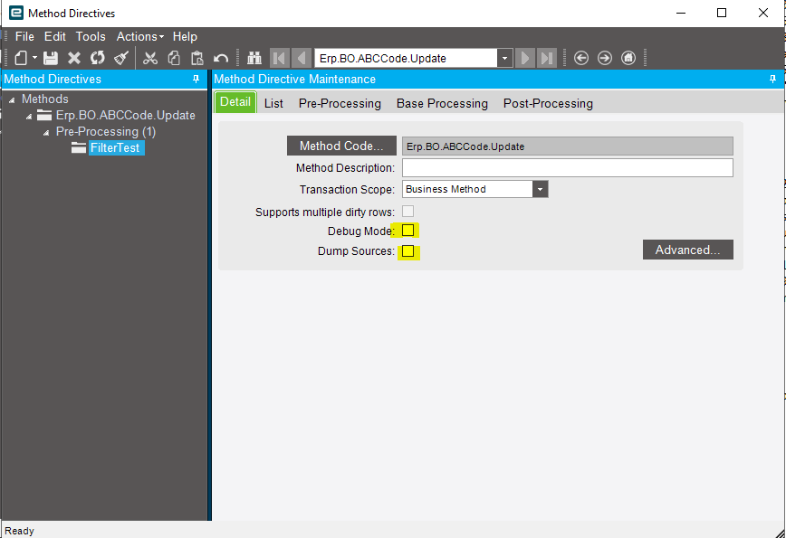Go to next record navigation icon

525,58
